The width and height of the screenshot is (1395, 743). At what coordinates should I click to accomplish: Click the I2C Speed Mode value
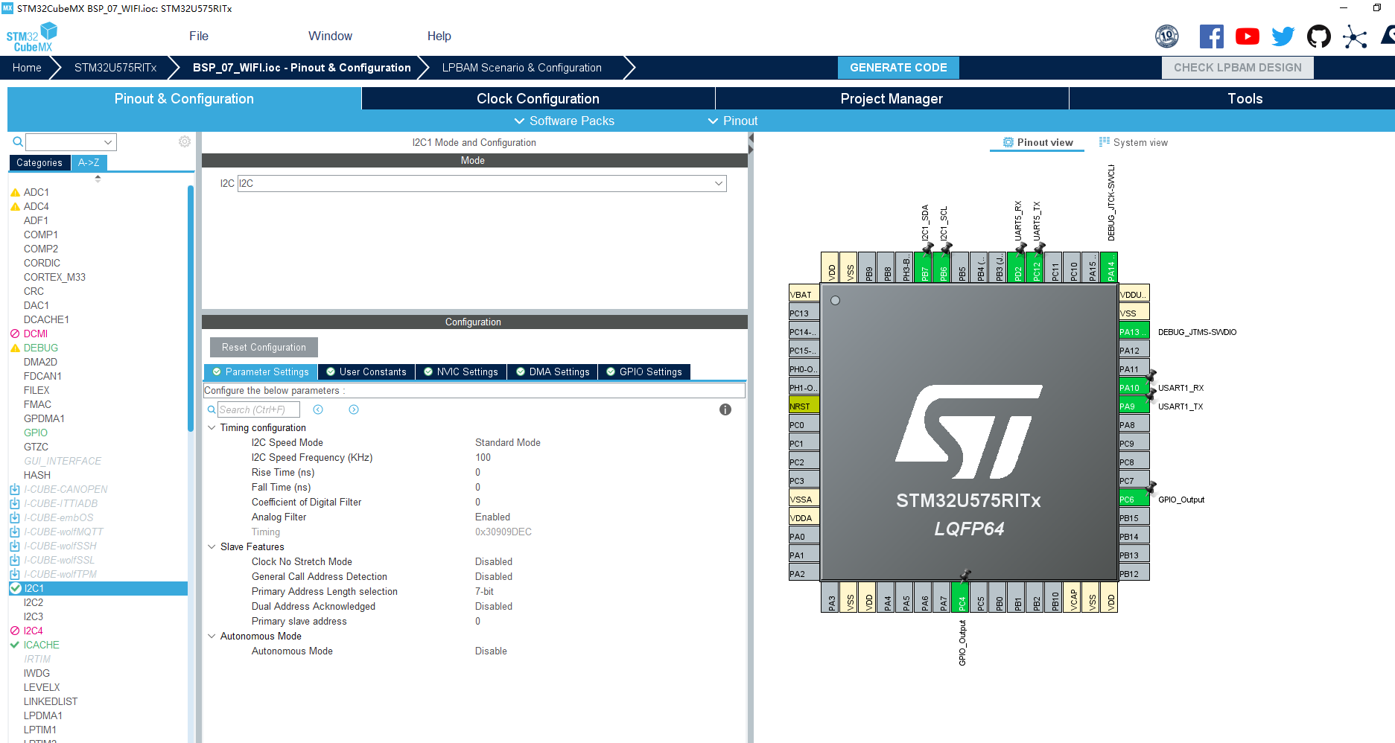pos(508,442)
